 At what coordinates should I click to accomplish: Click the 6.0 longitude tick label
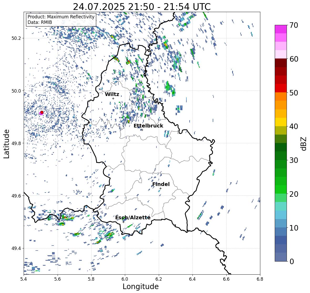[x=125, y=279]
